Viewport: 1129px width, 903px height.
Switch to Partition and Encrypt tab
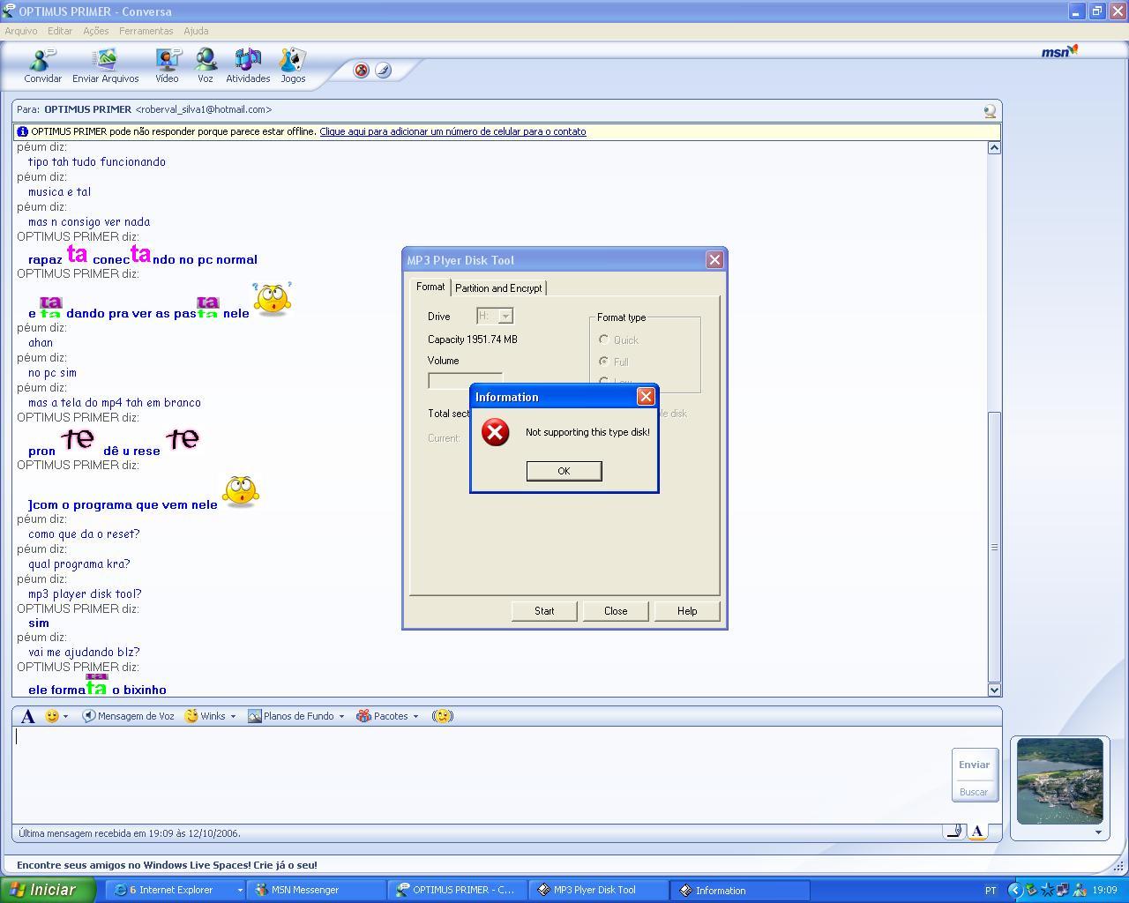pyautogui.click(x=498, y=288)
